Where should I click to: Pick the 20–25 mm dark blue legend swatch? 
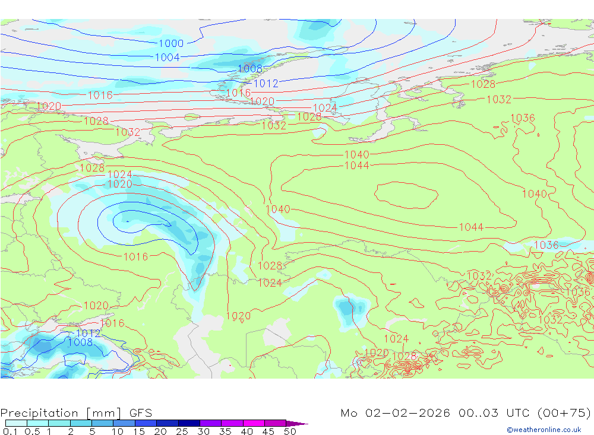click(x=167, y=423)
